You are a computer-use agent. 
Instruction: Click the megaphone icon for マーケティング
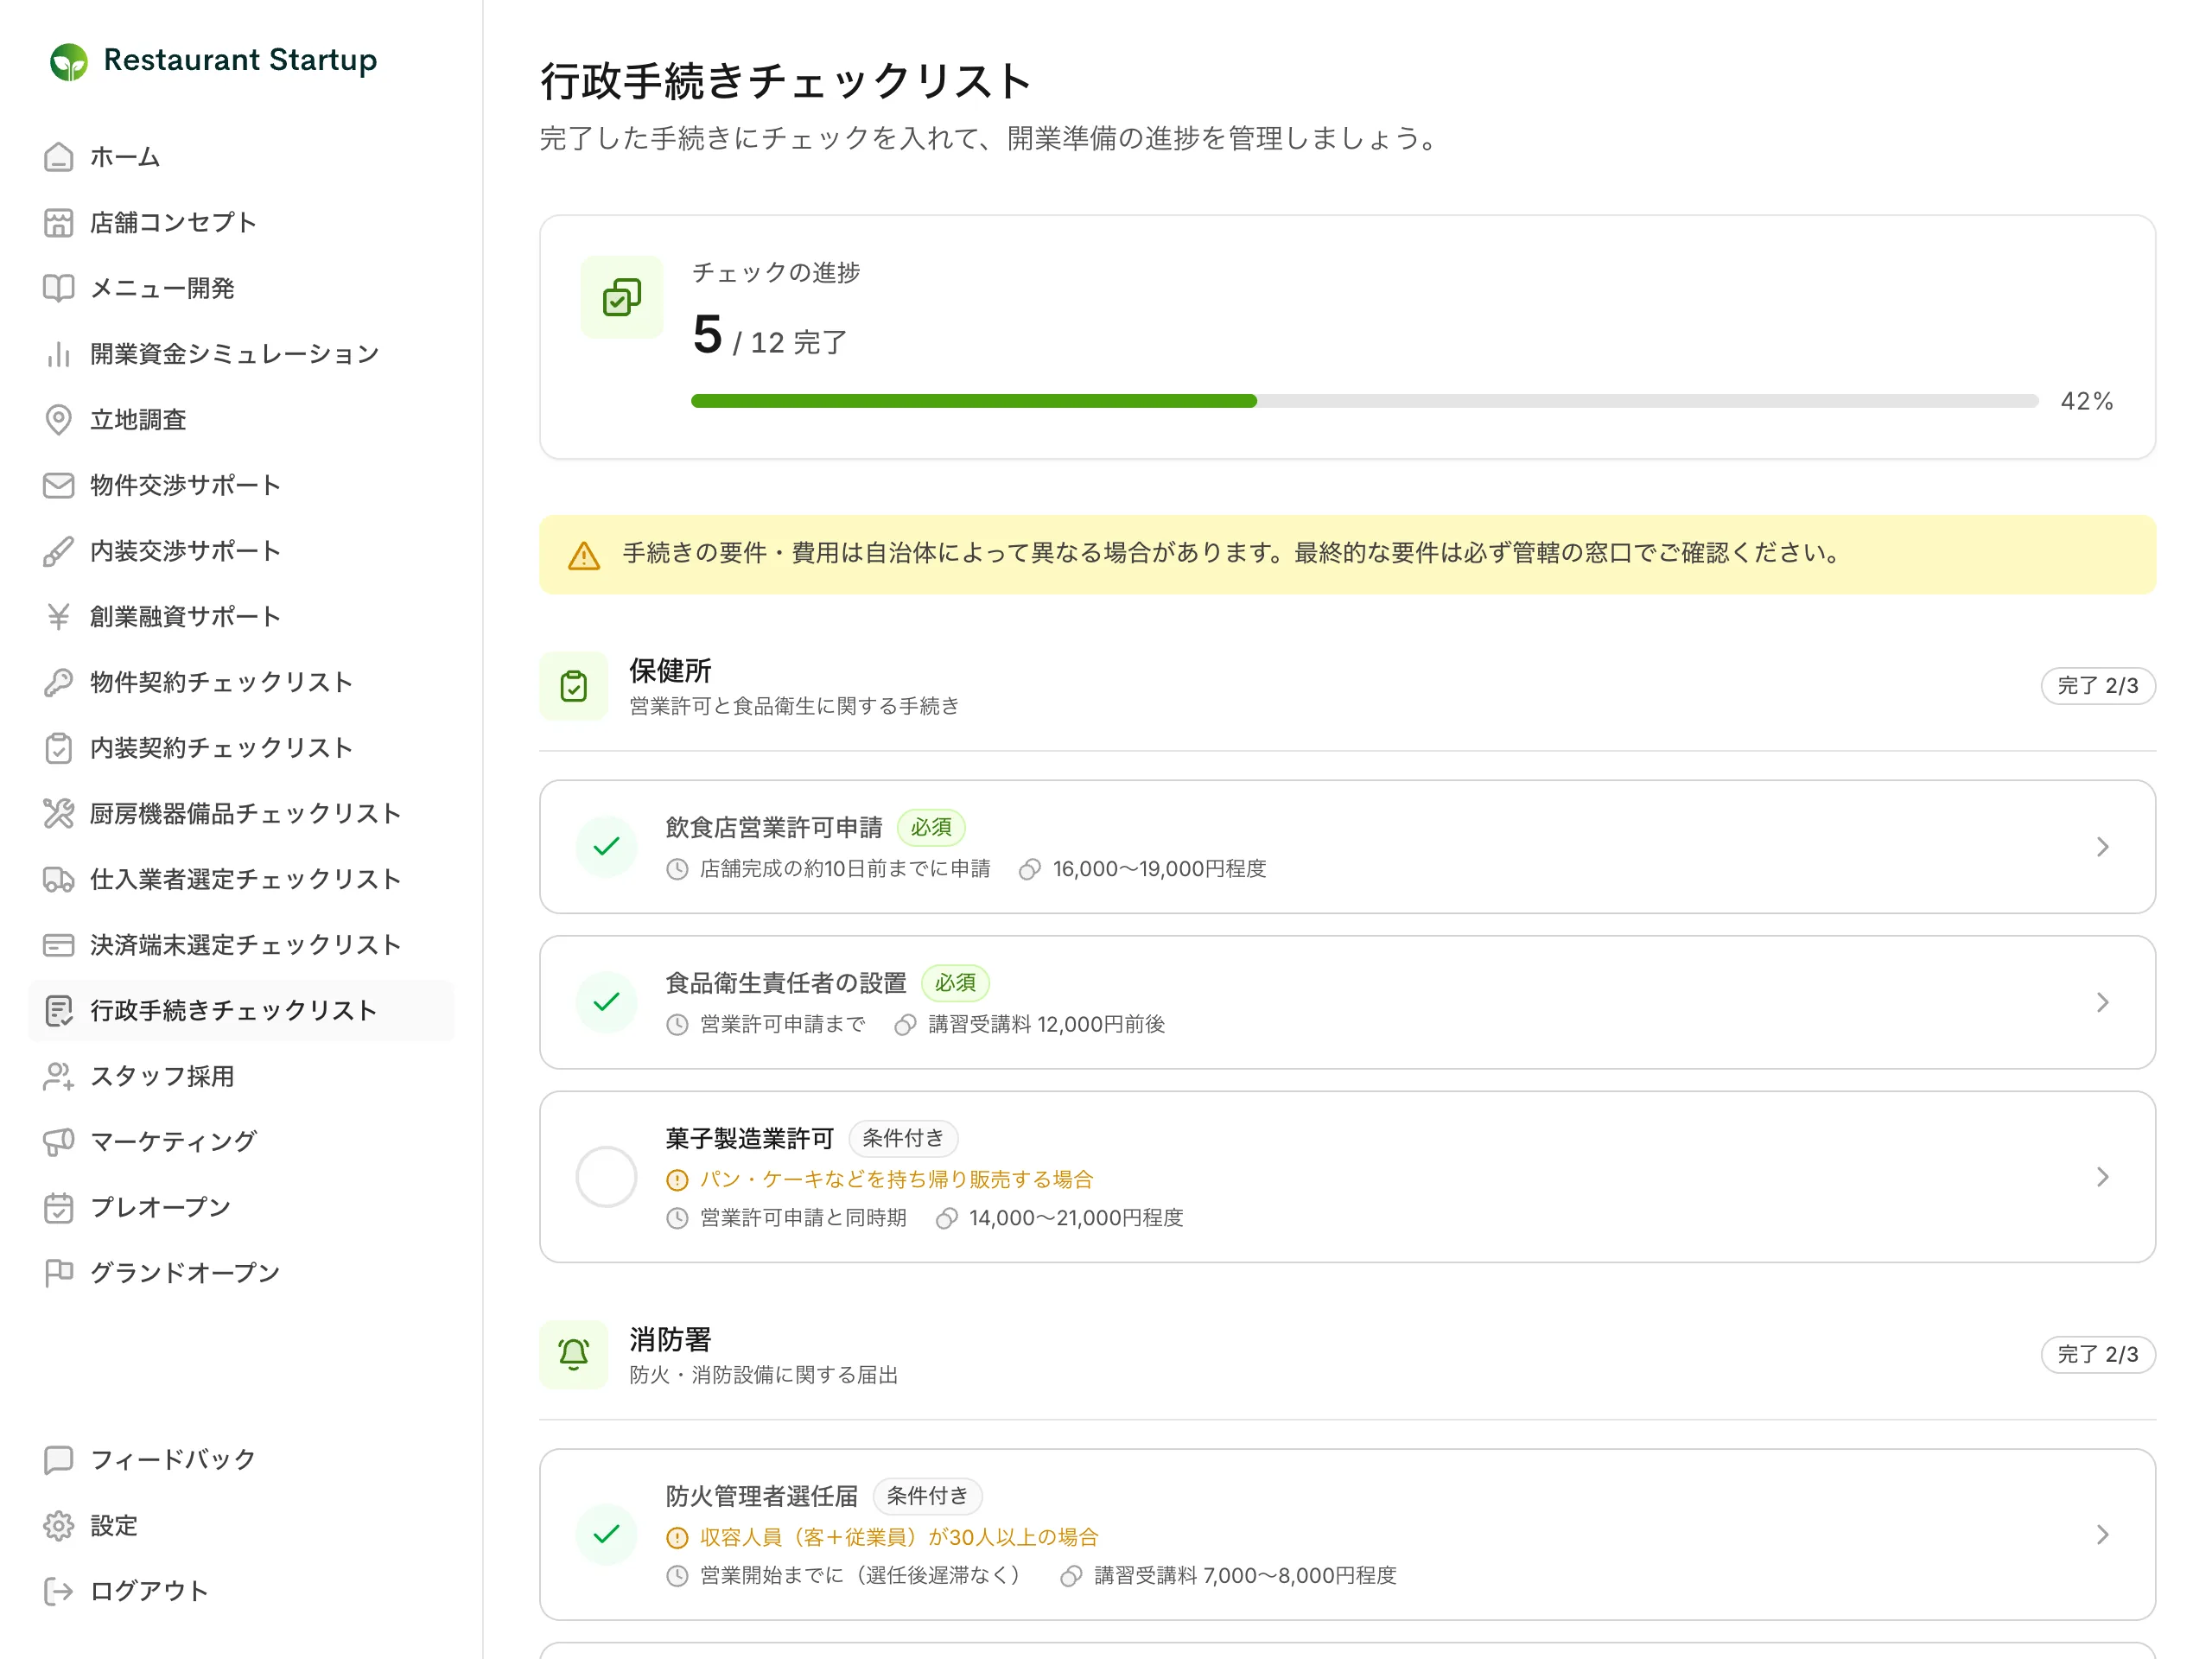(59, 1142)
